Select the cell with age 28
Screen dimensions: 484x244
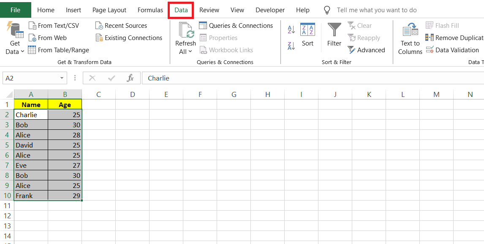[x=65, y=134]
